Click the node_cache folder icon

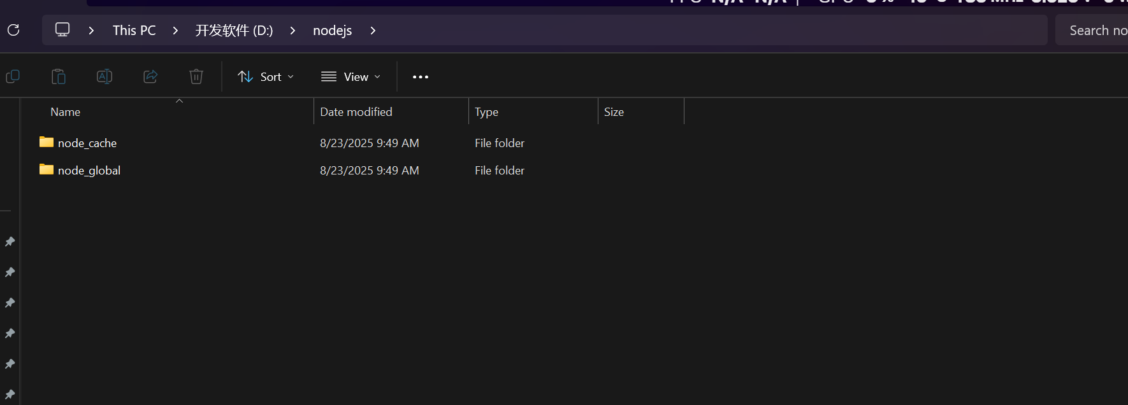(47, 142)
